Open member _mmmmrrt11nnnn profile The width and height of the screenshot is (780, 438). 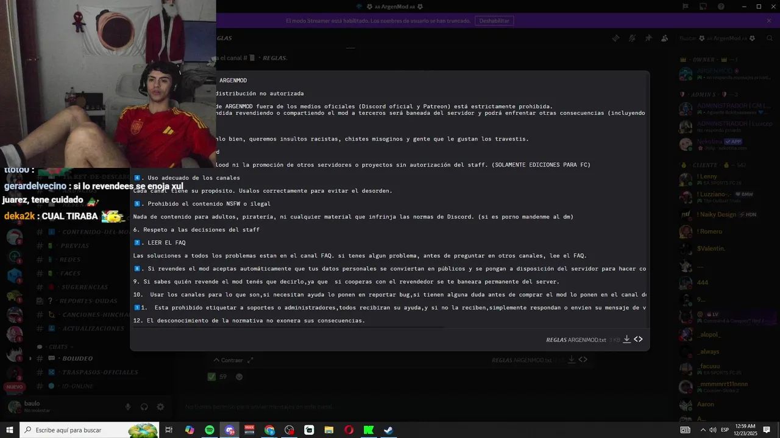[725, 386]
